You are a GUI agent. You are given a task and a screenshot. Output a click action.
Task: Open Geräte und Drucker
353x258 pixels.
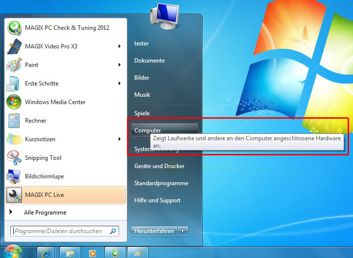pyautogui.click(x=159, y=166)
